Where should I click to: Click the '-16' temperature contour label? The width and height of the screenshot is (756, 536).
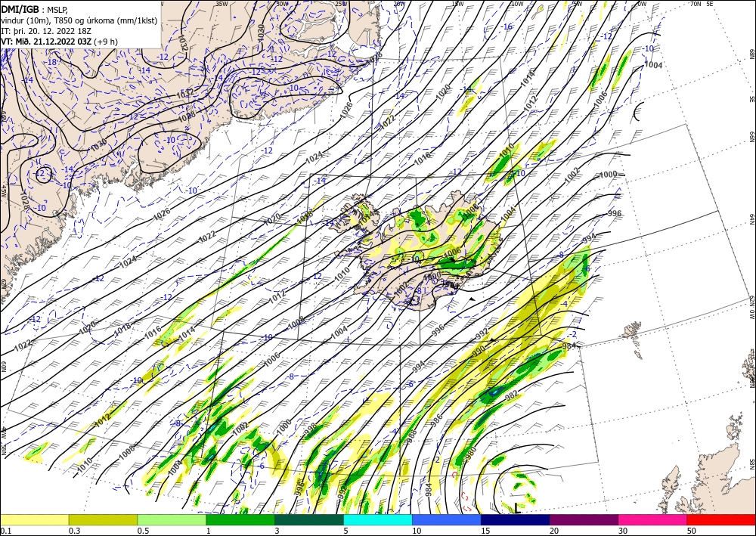(507, 26)
